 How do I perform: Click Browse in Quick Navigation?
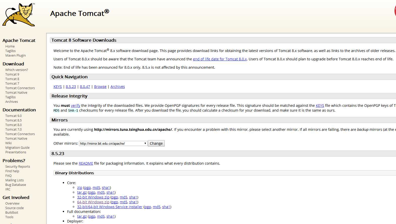[x=100, y=87]
